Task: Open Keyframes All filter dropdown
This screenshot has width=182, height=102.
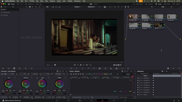Action: [163, 71]
